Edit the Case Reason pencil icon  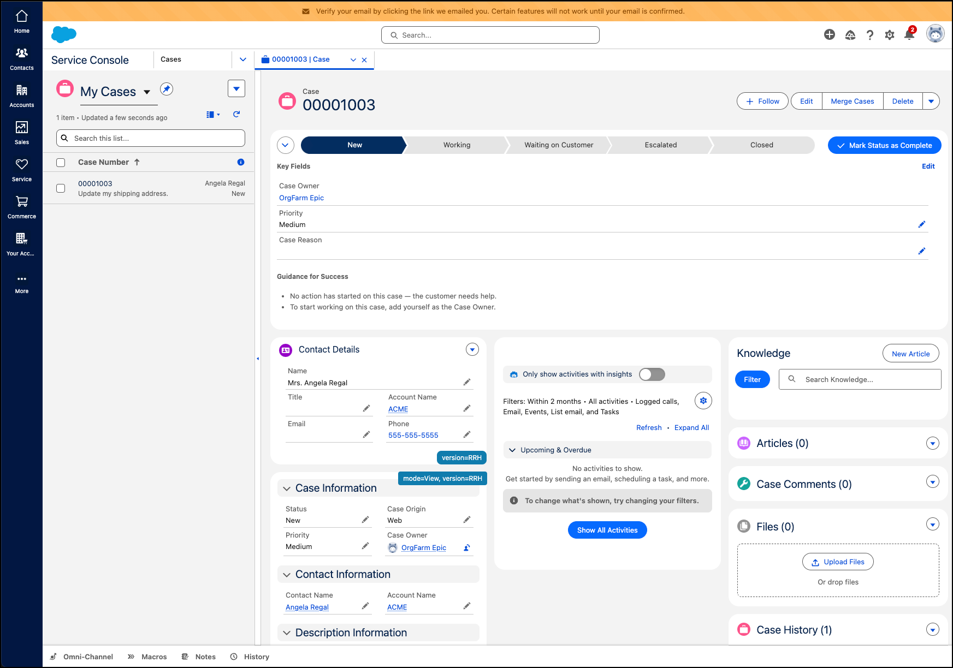tap(922, 251)
